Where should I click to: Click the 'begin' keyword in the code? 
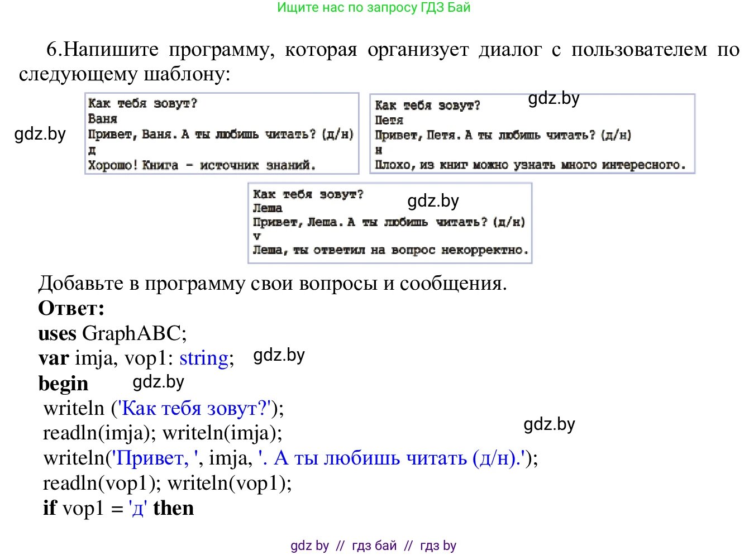tap(63, 383)
